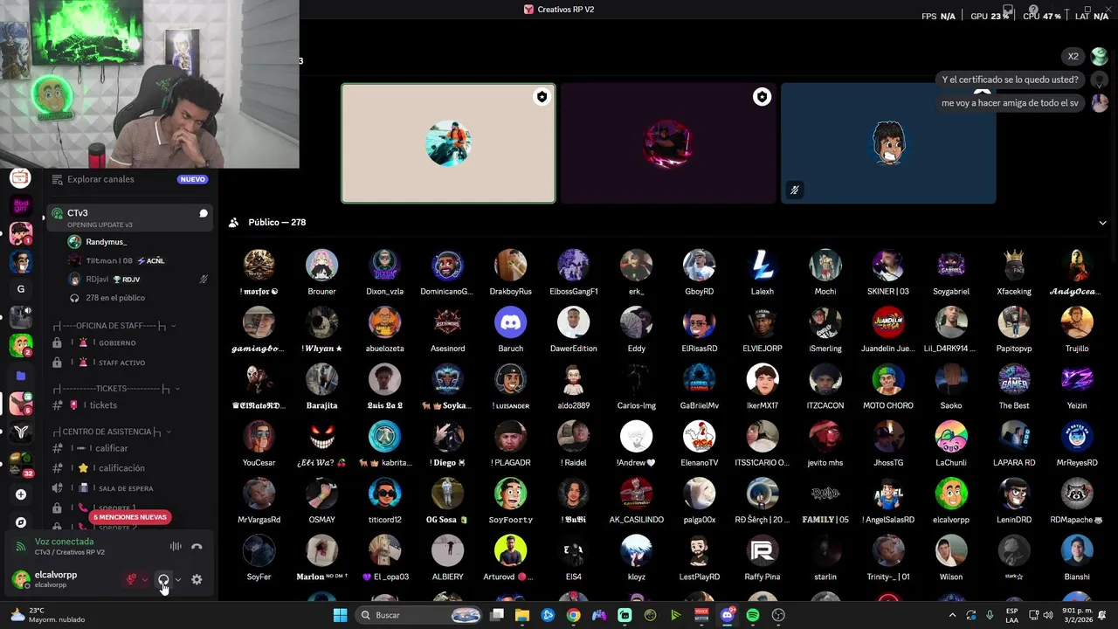Open message 'Y el certificado se lo quedo usted?'

click(x=1010, y=79)
